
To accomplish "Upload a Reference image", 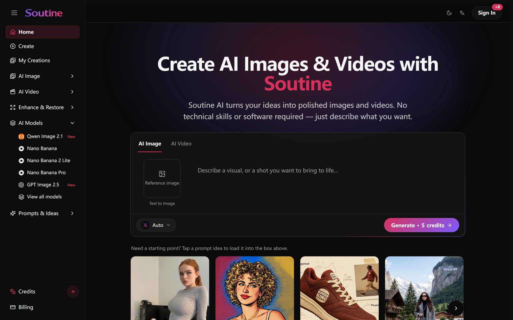I will click(x=162, y=178).
